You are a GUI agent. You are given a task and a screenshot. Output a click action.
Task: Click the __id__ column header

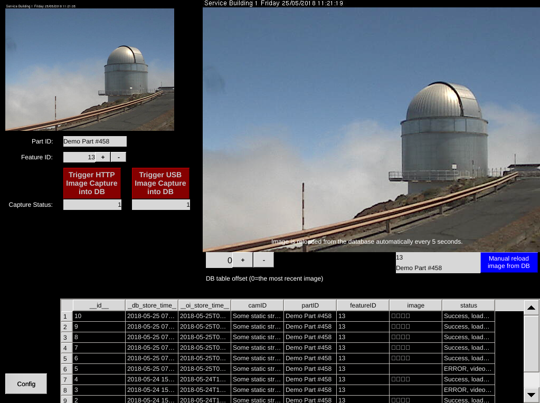coord(99,305)
